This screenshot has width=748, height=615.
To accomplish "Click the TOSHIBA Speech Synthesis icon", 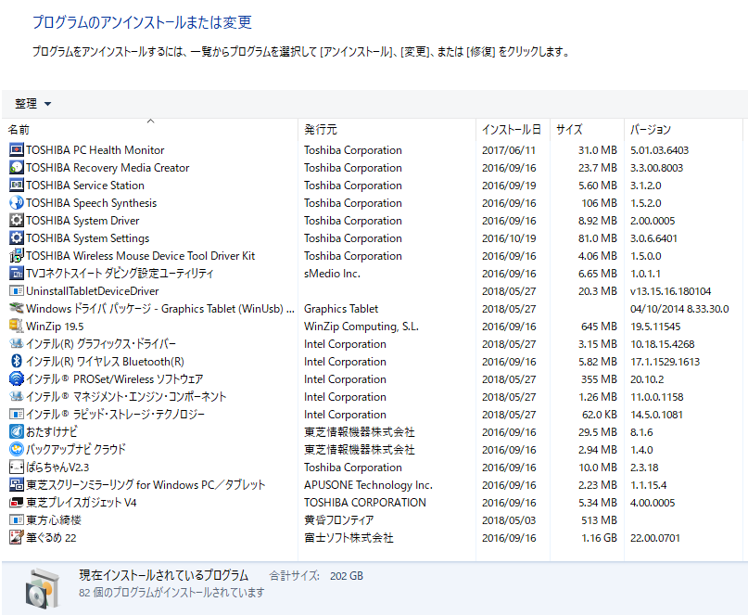I will click(x=16, y=203).
